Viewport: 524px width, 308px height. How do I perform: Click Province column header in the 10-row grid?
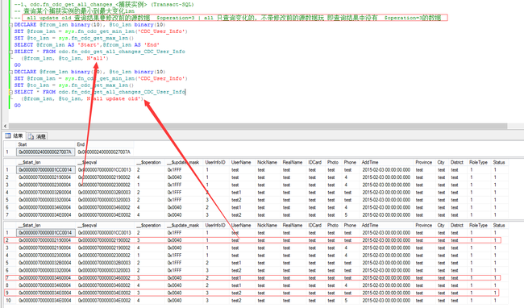click(424, 226)
